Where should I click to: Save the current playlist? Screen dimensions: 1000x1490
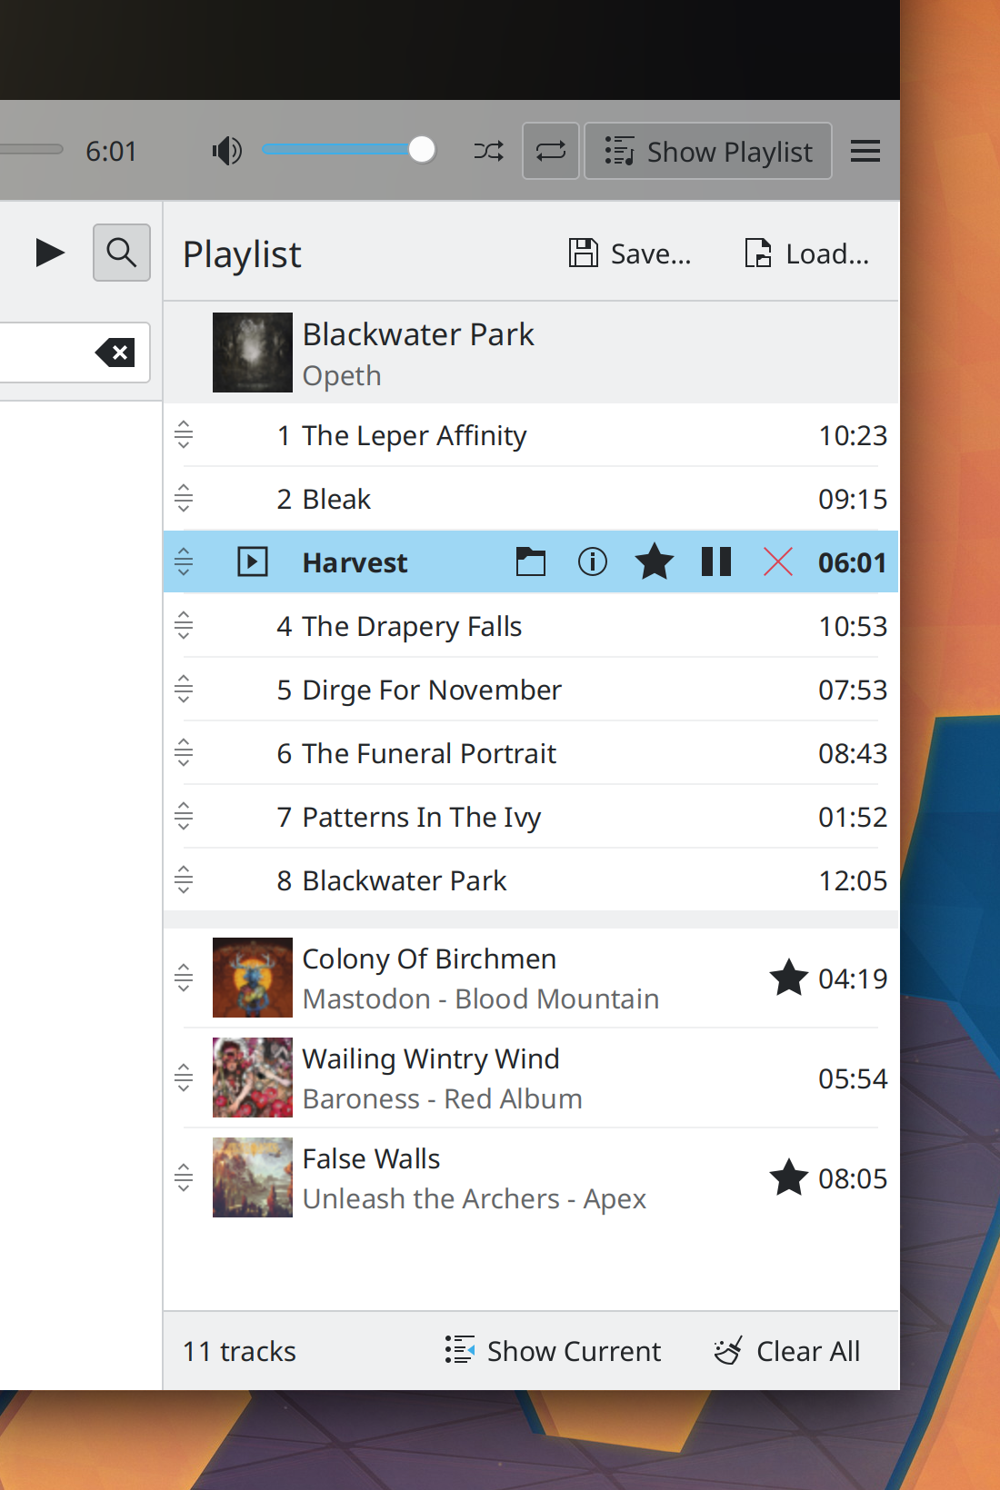(x=630, y=253)
